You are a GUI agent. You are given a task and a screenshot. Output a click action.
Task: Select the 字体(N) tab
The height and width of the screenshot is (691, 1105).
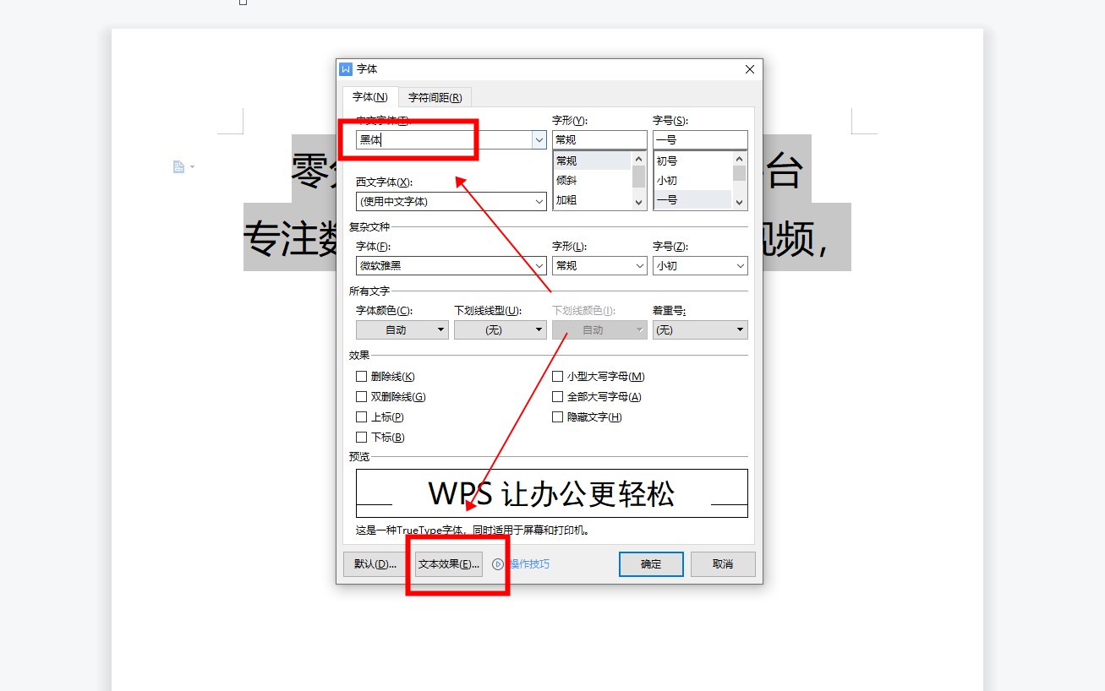pos(369,97)
